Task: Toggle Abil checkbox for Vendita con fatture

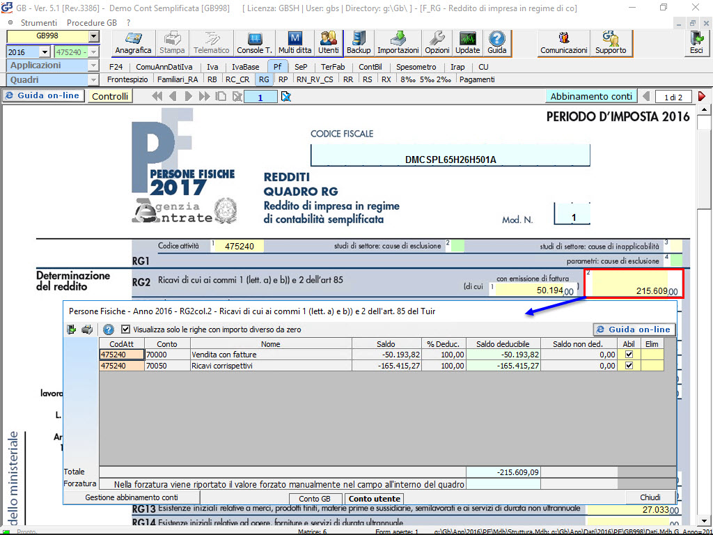Action: 629,355
